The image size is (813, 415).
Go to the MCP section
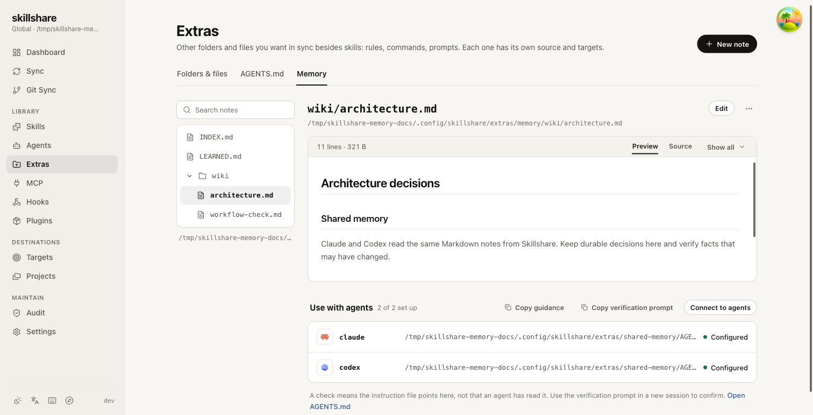coord(62,183)
